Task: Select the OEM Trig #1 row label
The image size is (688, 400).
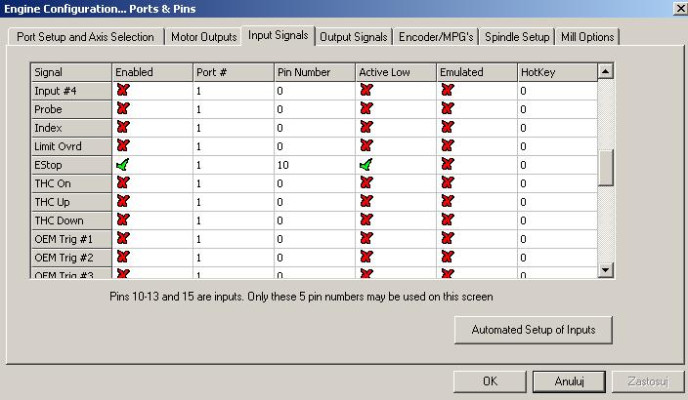Action: [x=71, y=239]
